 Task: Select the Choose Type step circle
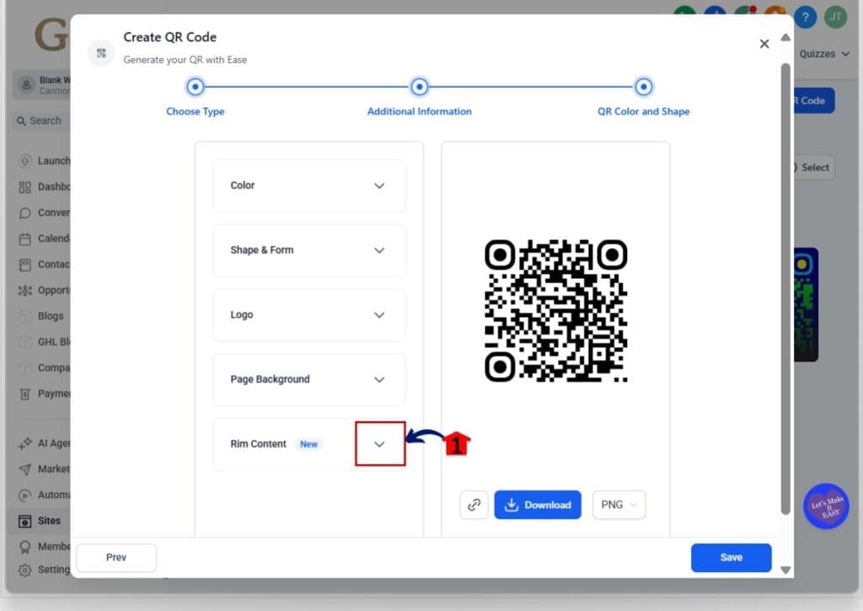[196, 87]
